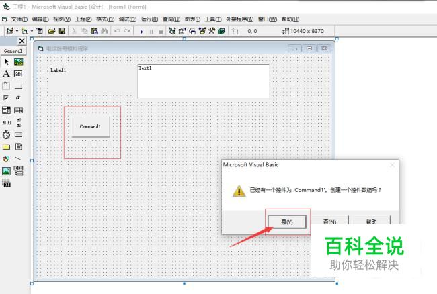Select the Image control in toolbox
Screen dimensions: 437x294
pyautogui.click(x=7, y=170)
